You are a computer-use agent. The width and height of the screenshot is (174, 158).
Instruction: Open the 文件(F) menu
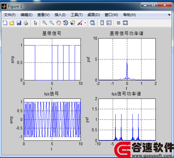(x=9, y=15)
